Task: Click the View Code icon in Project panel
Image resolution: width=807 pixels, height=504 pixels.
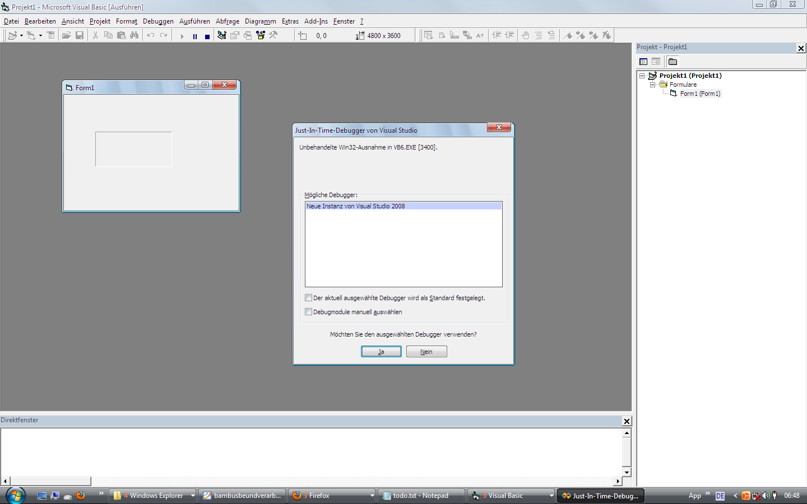Action: 643,62
